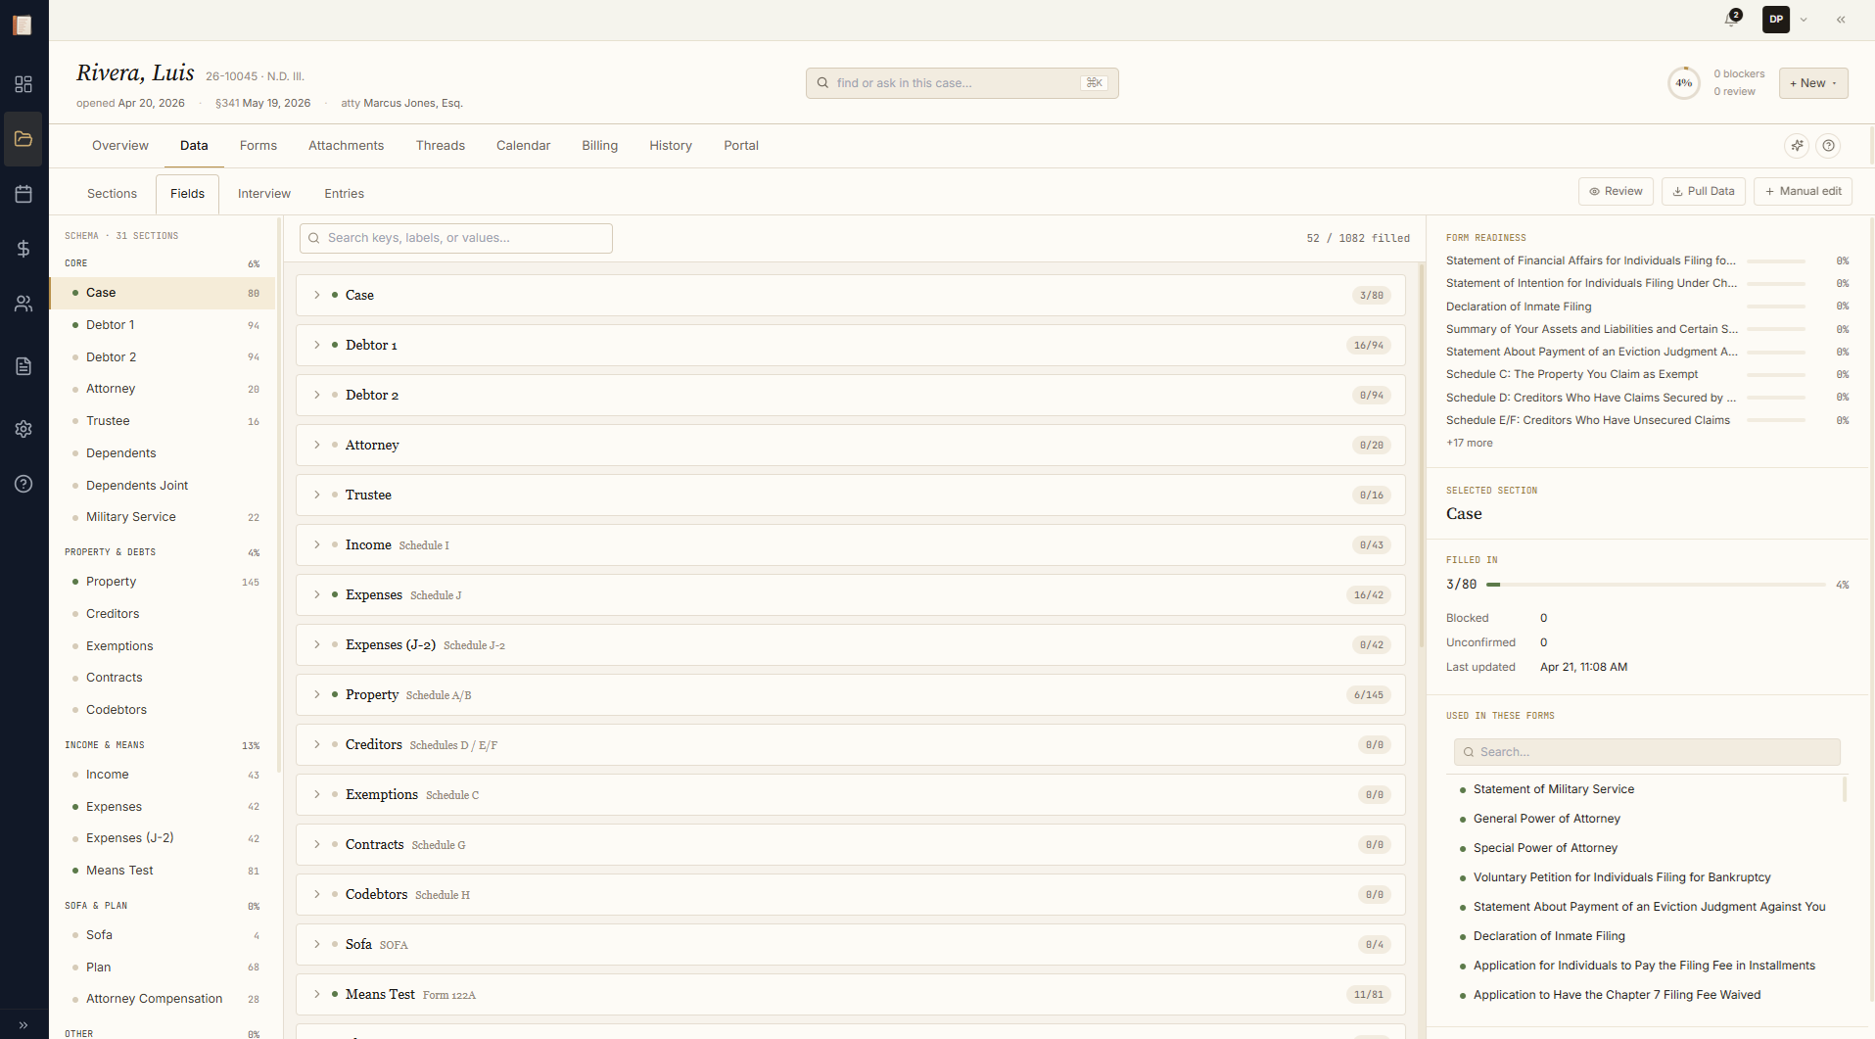Select Military Service in the sections list
The image size is (1875, 1039).
pos(131,516)
